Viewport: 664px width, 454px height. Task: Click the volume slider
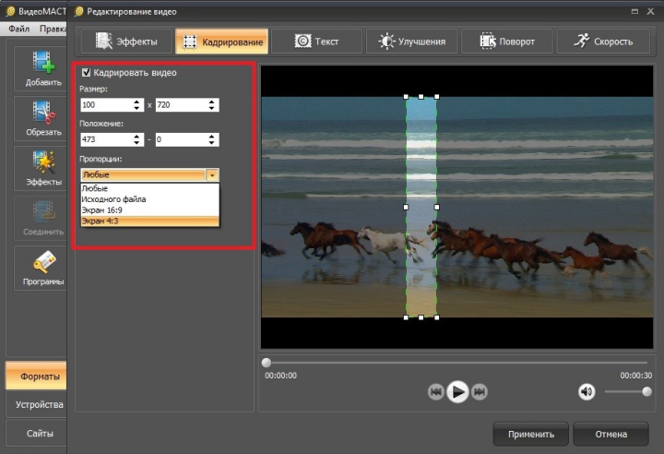627,391
